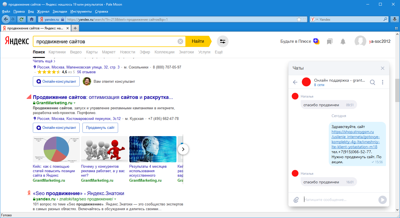The height and width of the screenshot is (218, 400).
Task: Open the chat's three-dot options menu
Action: [x=383, y=82]
